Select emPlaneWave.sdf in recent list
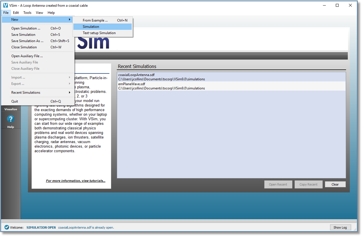 (x=231, y=86)
